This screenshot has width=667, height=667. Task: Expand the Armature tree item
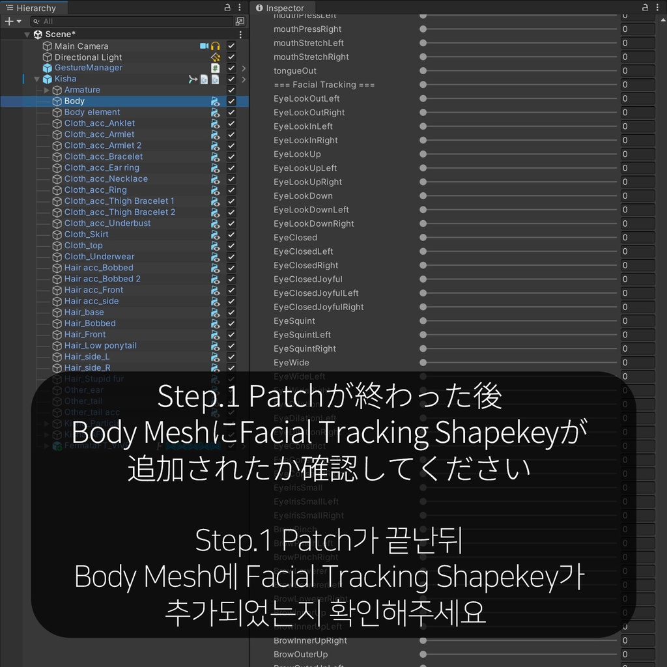pos(46,90)
